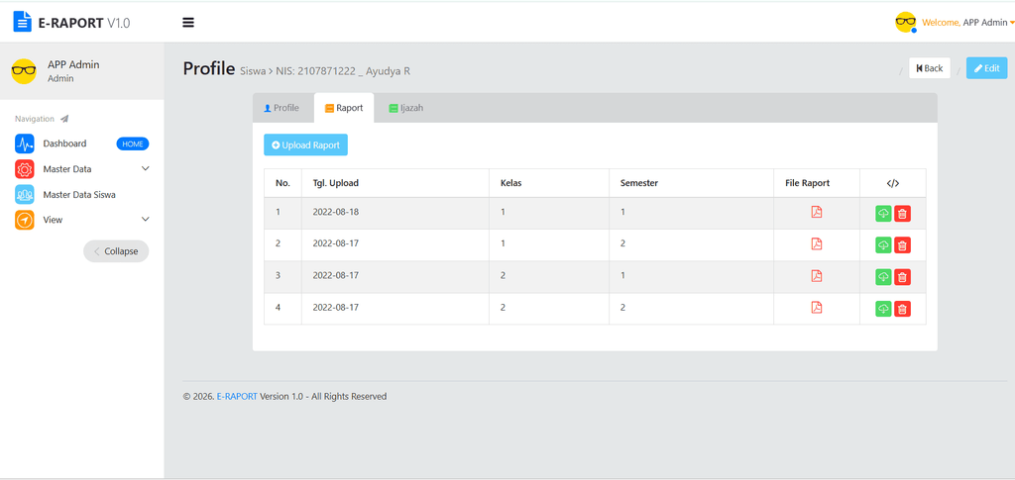Open PDF file for row No. 3
The width and height of the screenshot is (1015, 480).
pos(817,276)
